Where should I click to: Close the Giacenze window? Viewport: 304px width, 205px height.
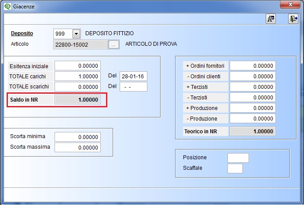pyautogui.click(x=290, y=4)
